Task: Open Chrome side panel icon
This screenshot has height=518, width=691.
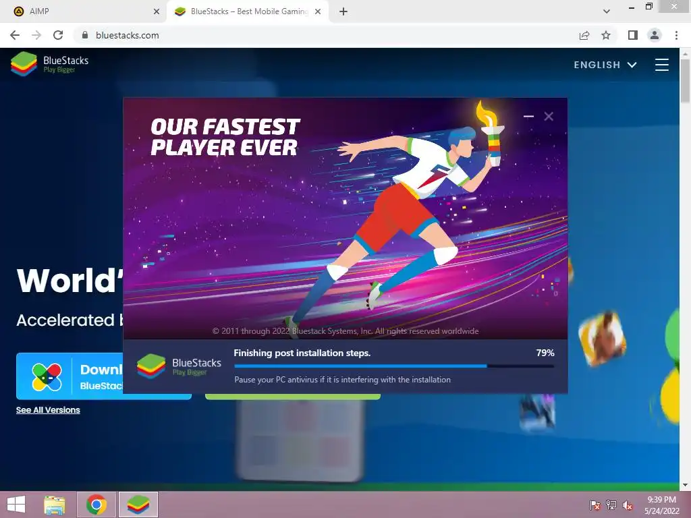Action: 633,35
